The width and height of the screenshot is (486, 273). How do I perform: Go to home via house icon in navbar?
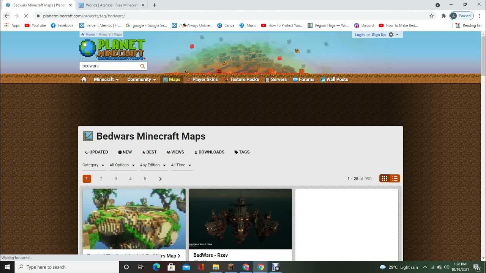(84, 79)
